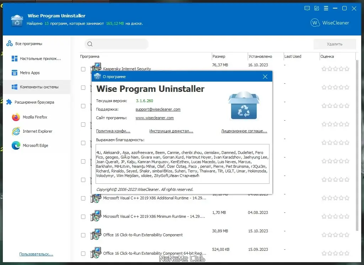
Task: Open the feedback speech-bubble icon in title bar
Action: [x=307, y=9]
